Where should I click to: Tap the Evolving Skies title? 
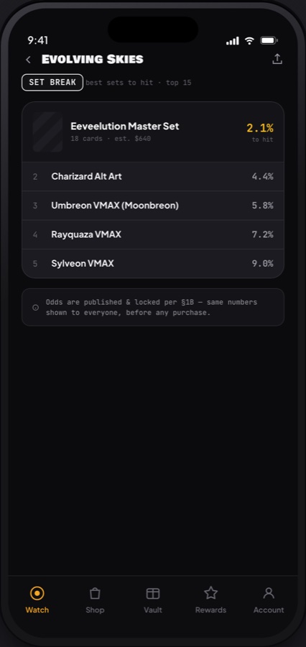(x=93, y=60)
